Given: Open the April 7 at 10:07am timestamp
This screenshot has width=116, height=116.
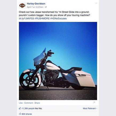Looking at the screenshot, I should click(x=35, y=7).
